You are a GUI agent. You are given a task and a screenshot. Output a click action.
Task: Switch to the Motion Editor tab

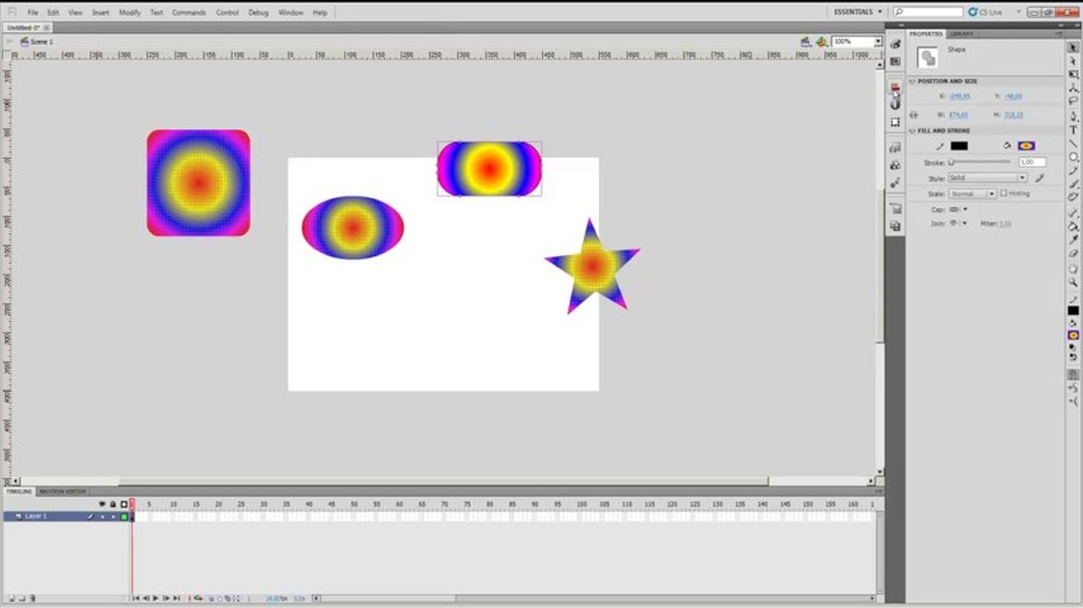point(63,491)
